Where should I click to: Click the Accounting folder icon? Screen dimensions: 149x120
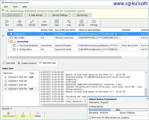point(15,42)
